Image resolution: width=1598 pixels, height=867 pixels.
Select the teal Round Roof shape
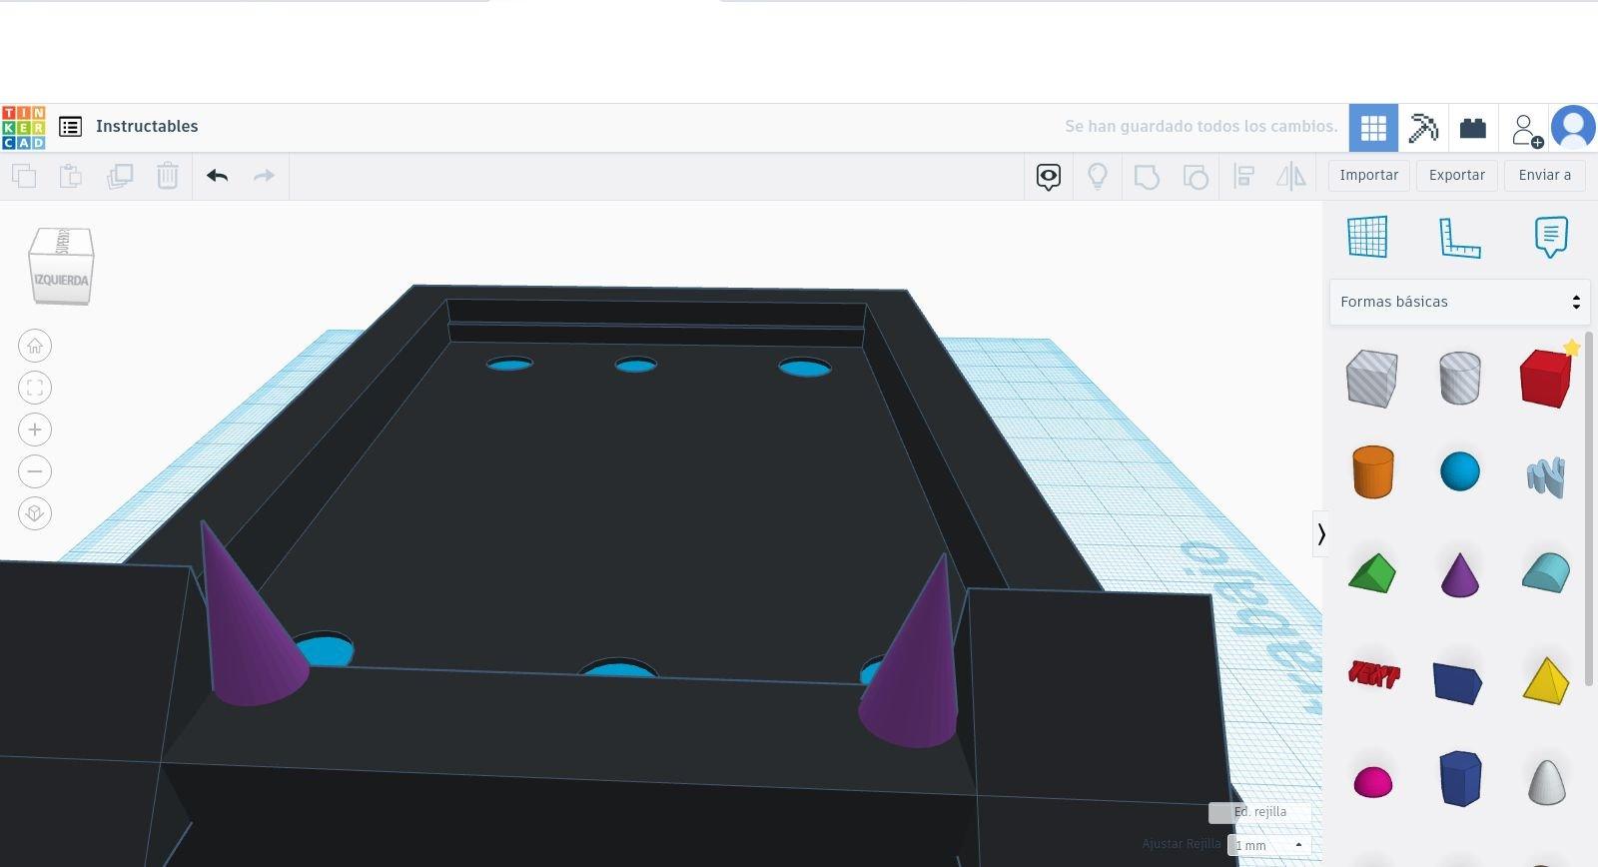tap(1546, 572)
